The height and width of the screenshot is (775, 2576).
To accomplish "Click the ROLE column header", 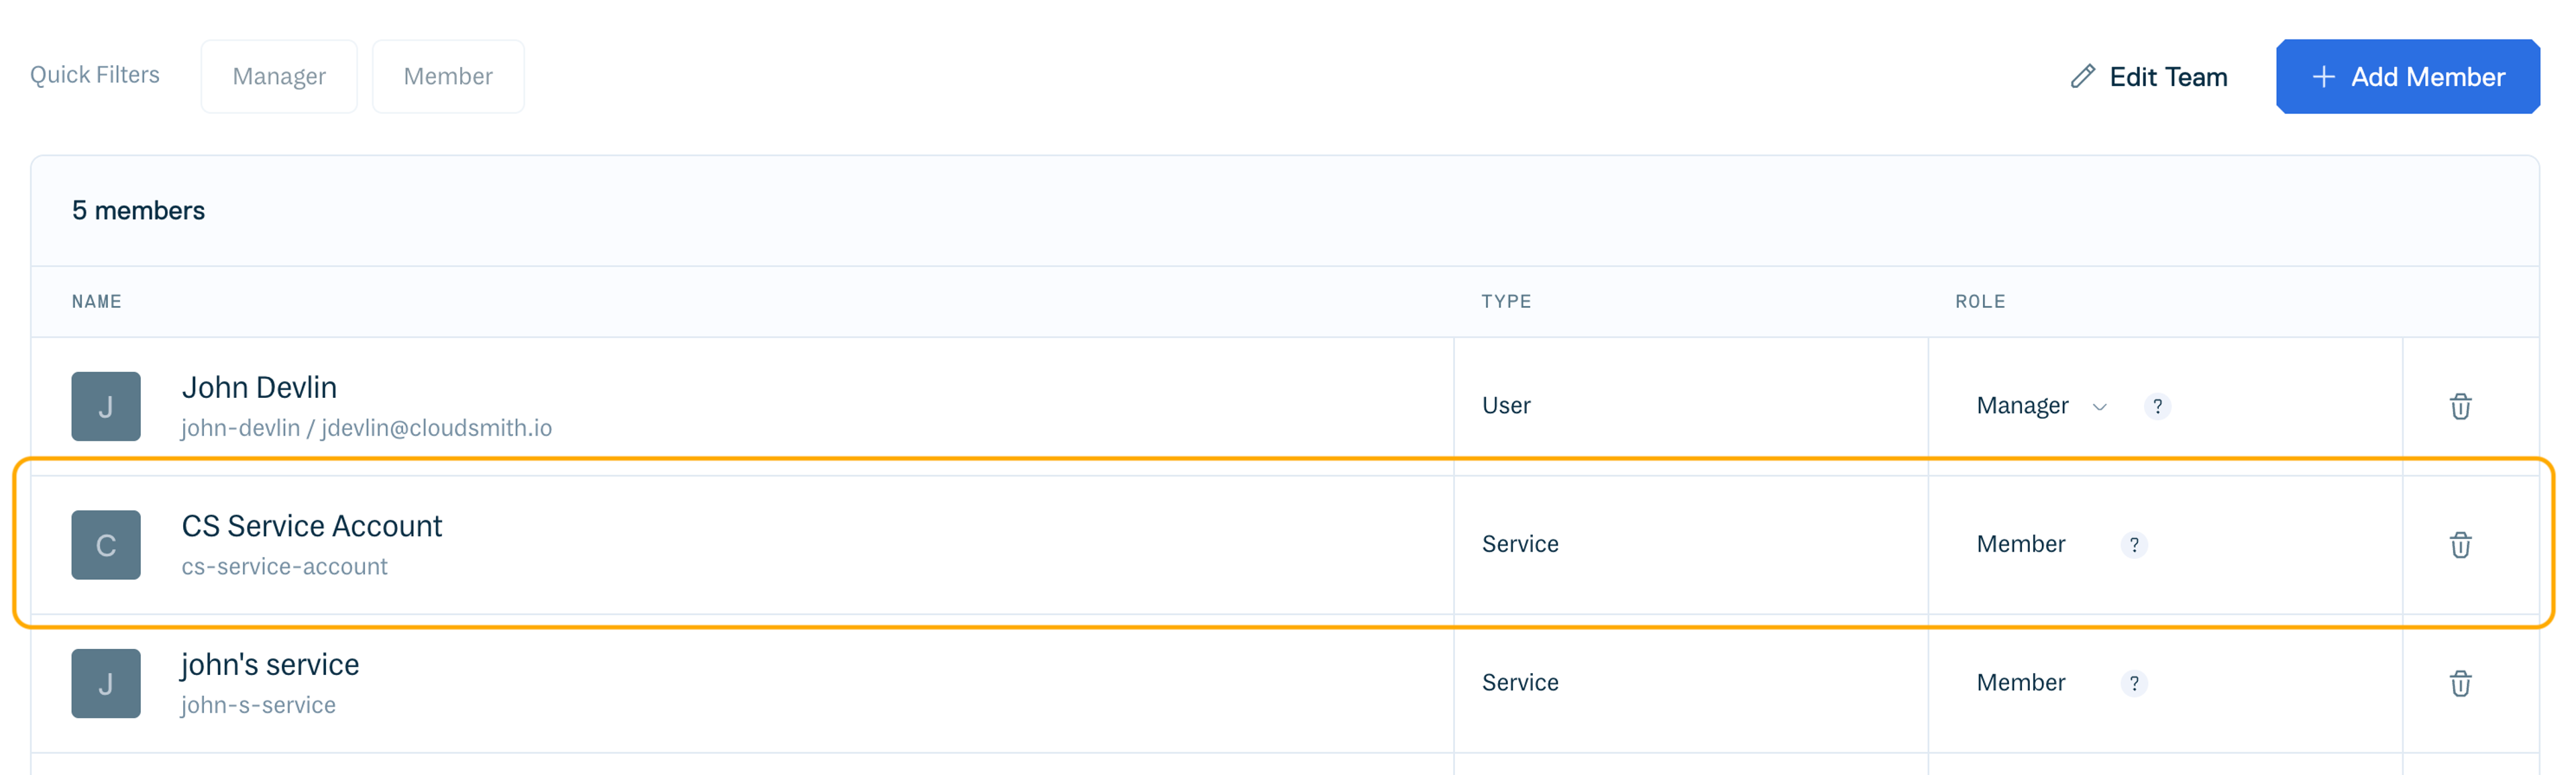I will coord(1980,301).
